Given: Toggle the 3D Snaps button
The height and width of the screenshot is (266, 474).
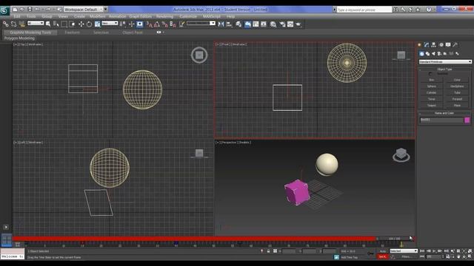Looking at the screenshot, I should coord(149,24).
